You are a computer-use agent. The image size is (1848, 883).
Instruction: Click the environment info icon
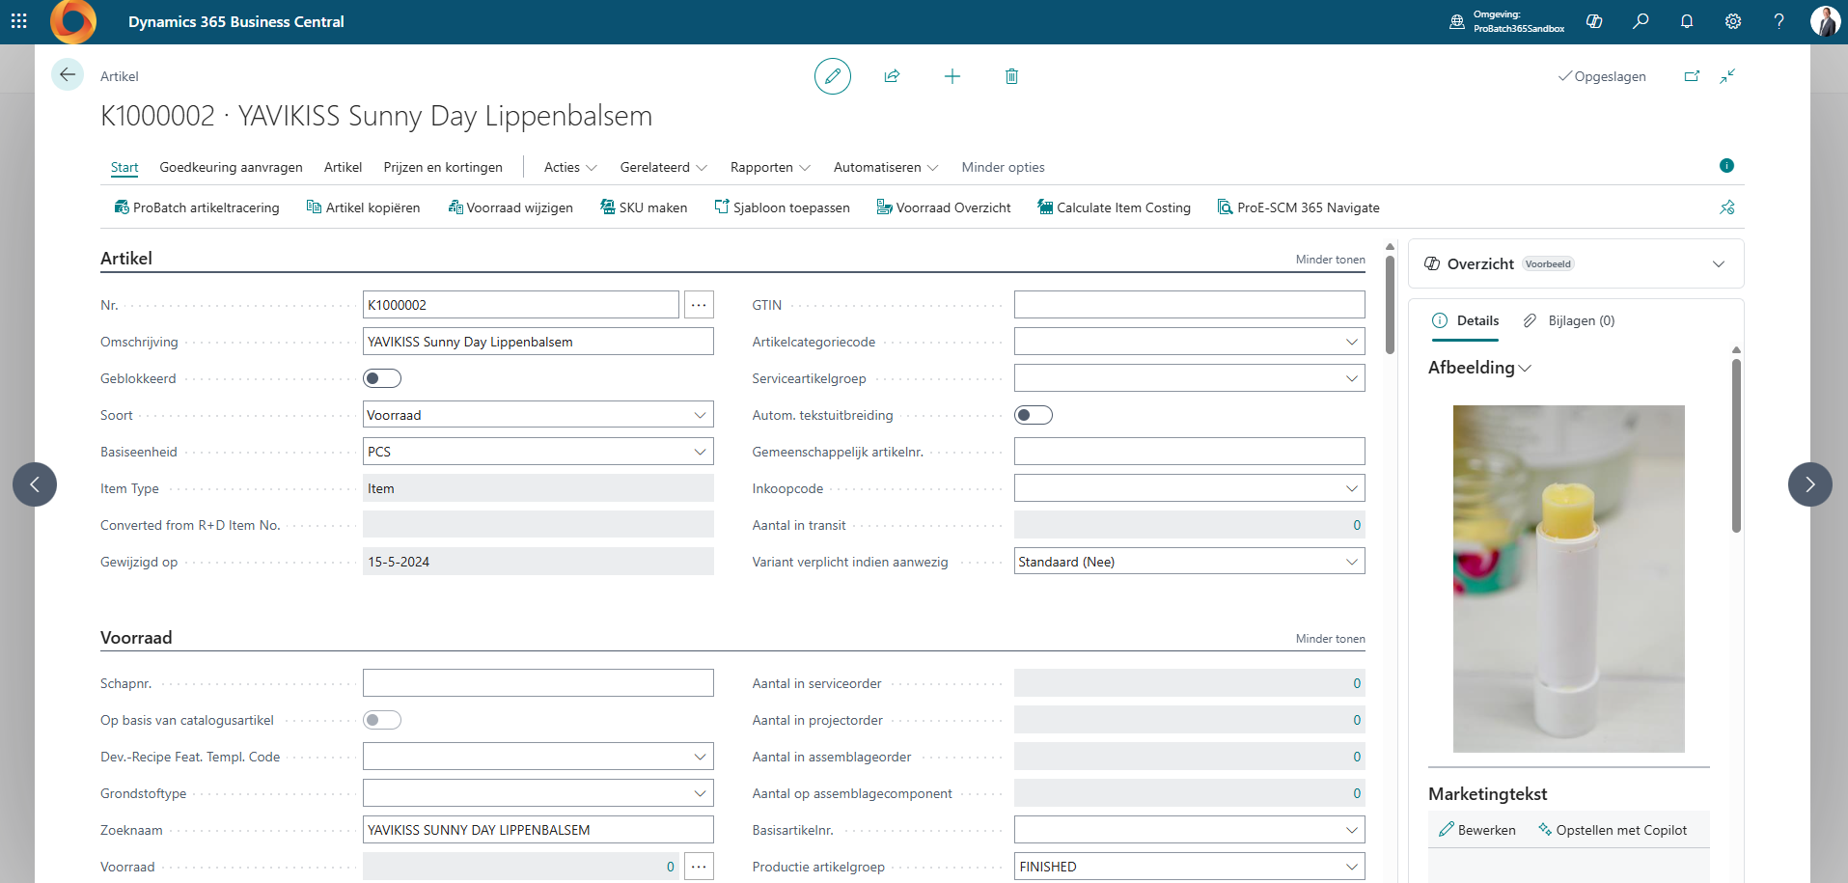click(x=1457, y=21)
